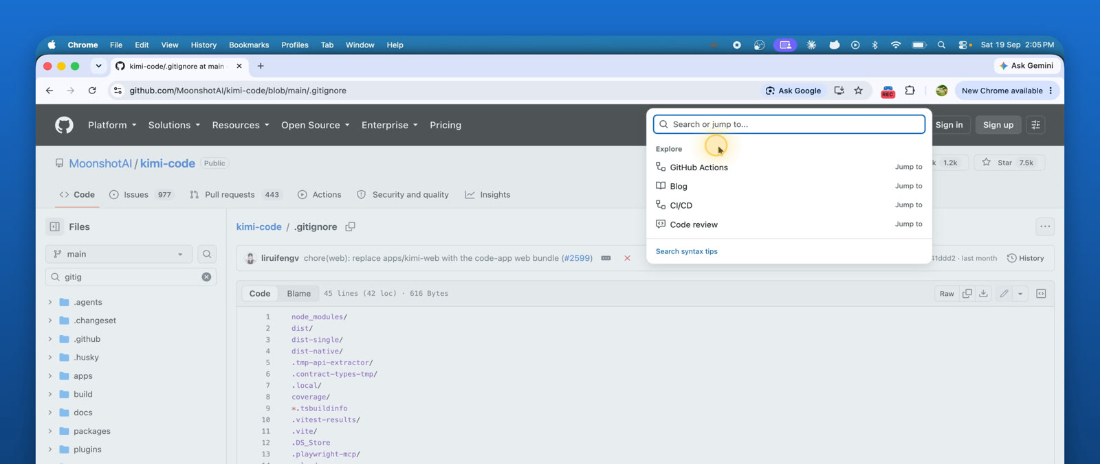The width and height of the screenshot is (1100, 464).
Task: Open the file search magnifier button
Action: (x=207, y=254)
